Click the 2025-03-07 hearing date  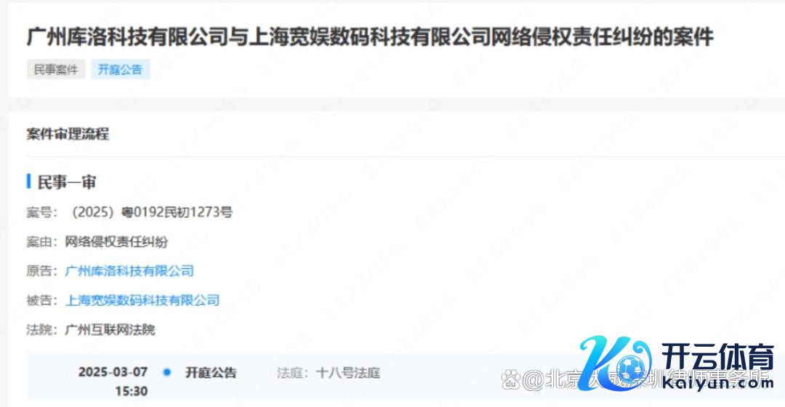[113, 372]
